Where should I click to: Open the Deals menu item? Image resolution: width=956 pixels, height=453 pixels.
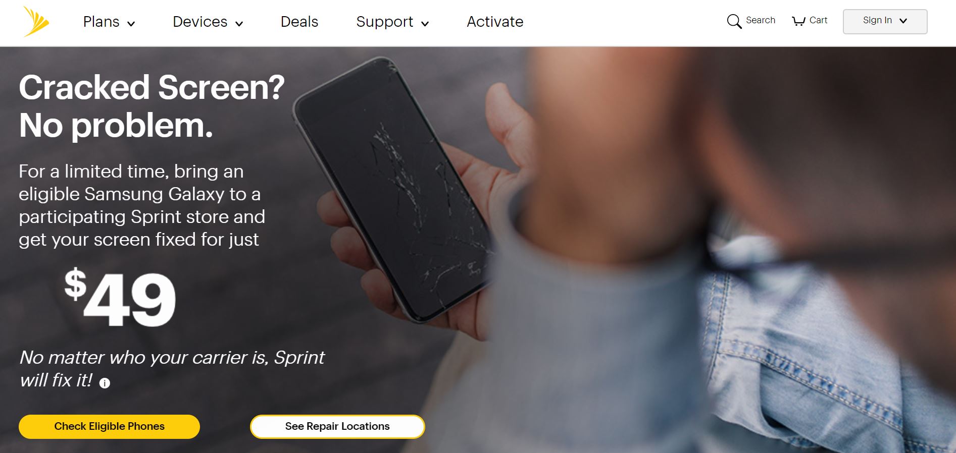[x=299, y=22]
